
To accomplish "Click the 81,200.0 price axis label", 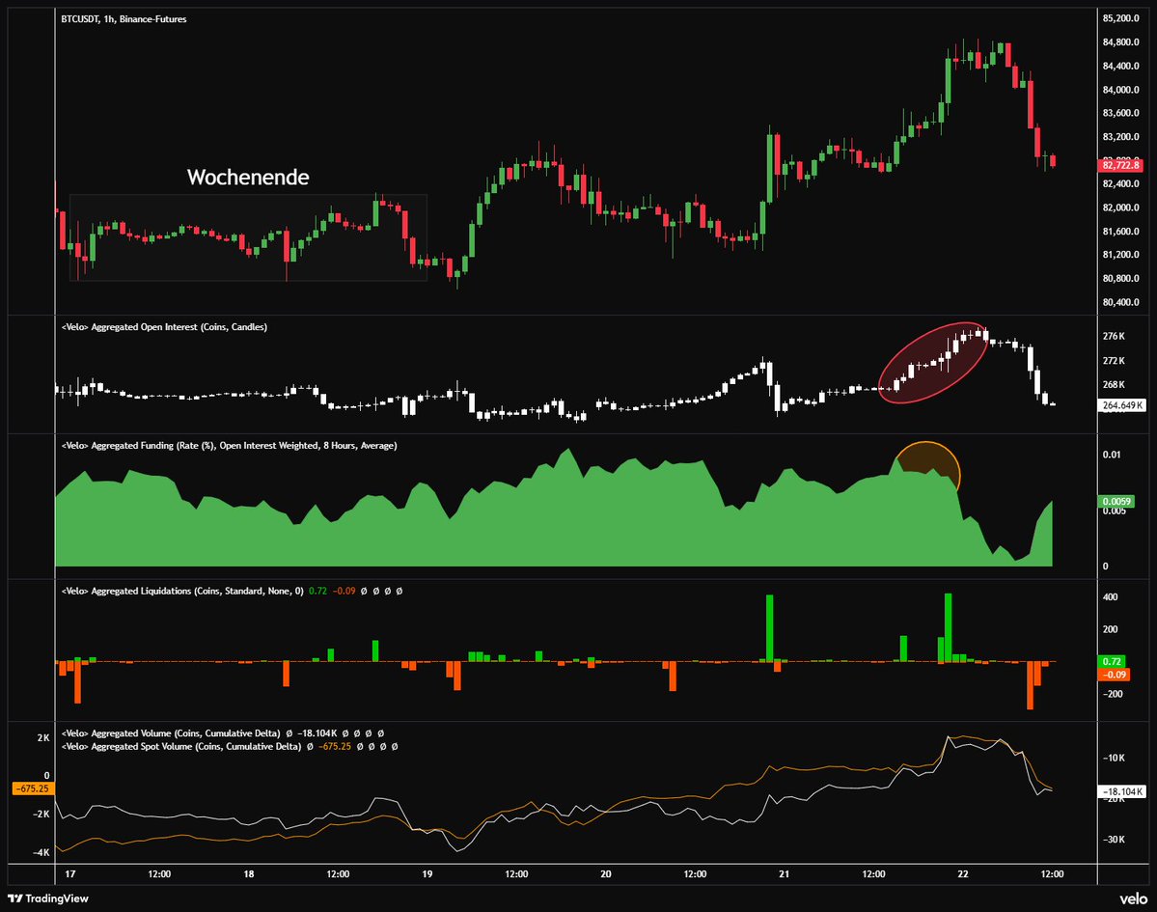I will pyautogui.click(x=1121, y=255).
